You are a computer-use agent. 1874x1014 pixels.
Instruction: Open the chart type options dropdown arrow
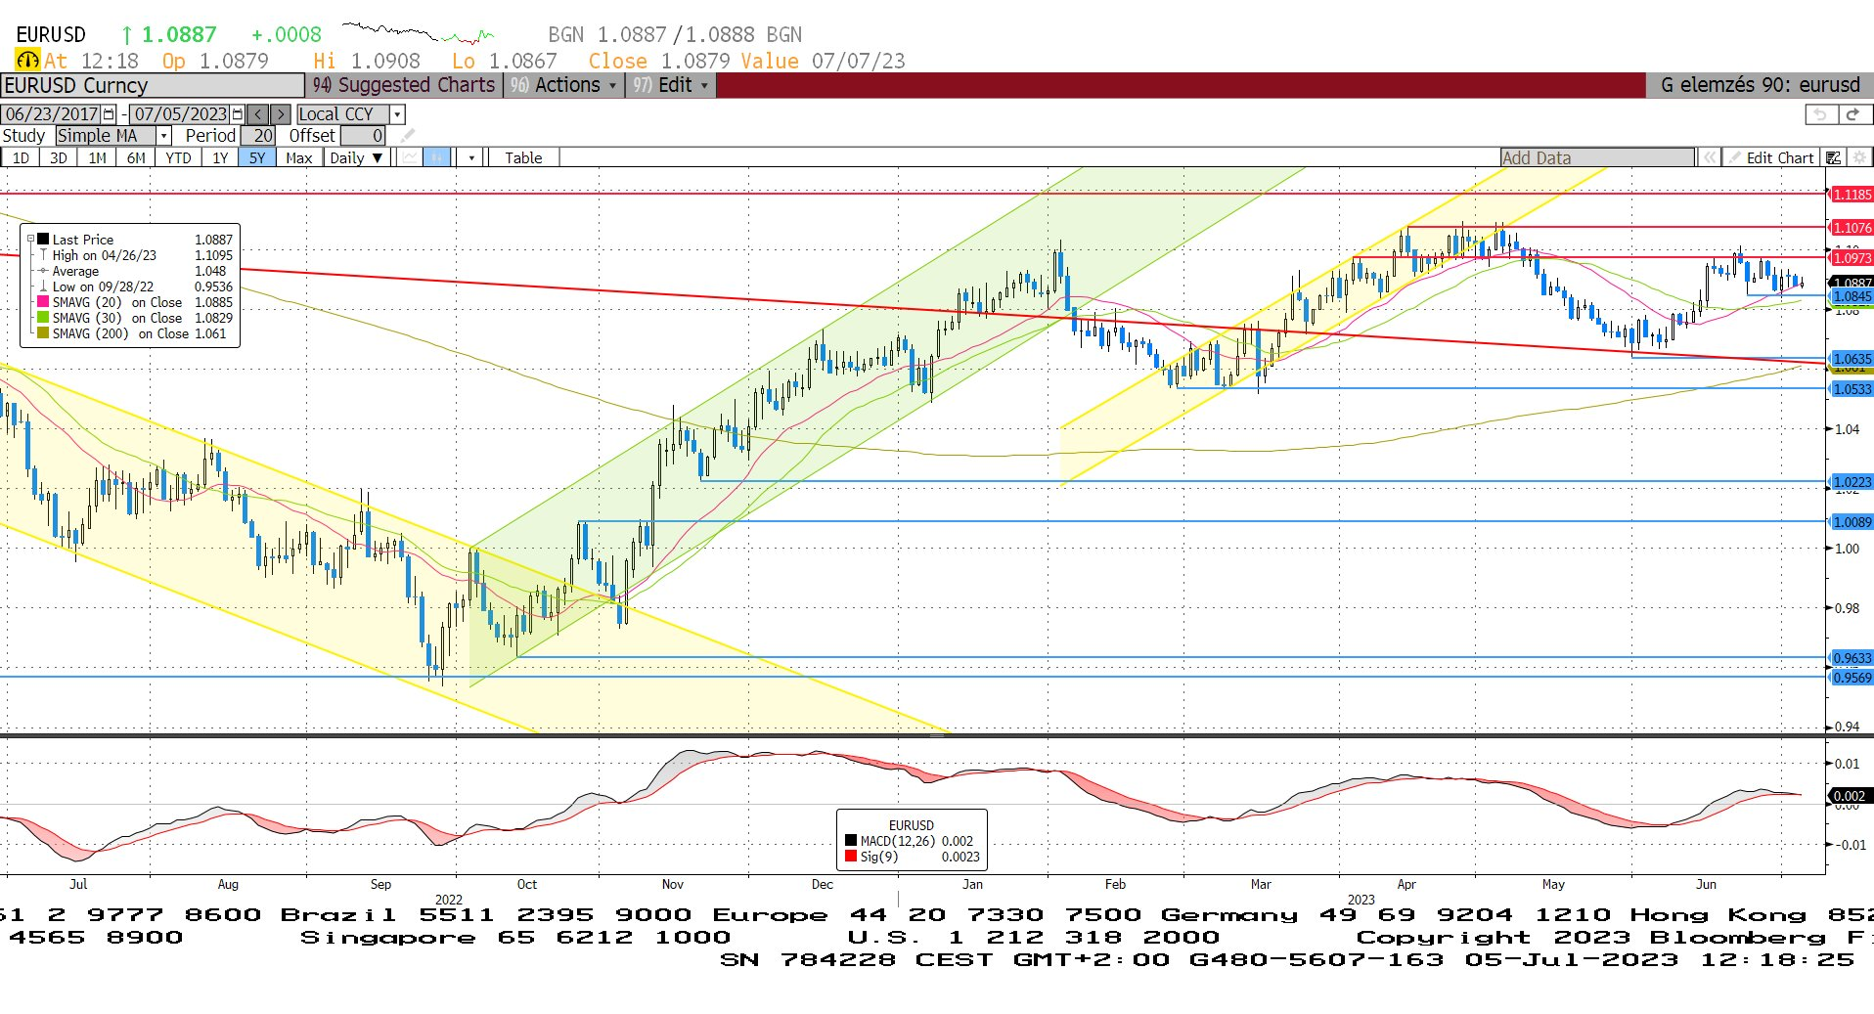[471, 157]
